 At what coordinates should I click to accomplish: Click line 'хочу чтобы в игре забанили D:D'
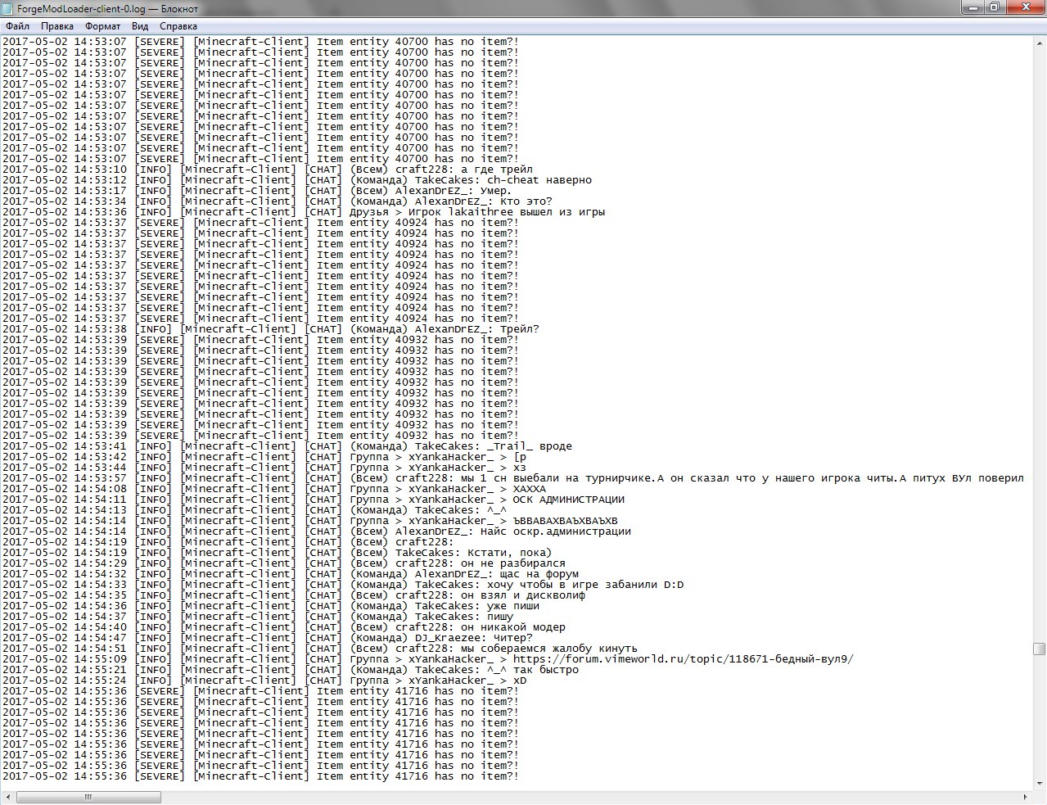point(342,585)
